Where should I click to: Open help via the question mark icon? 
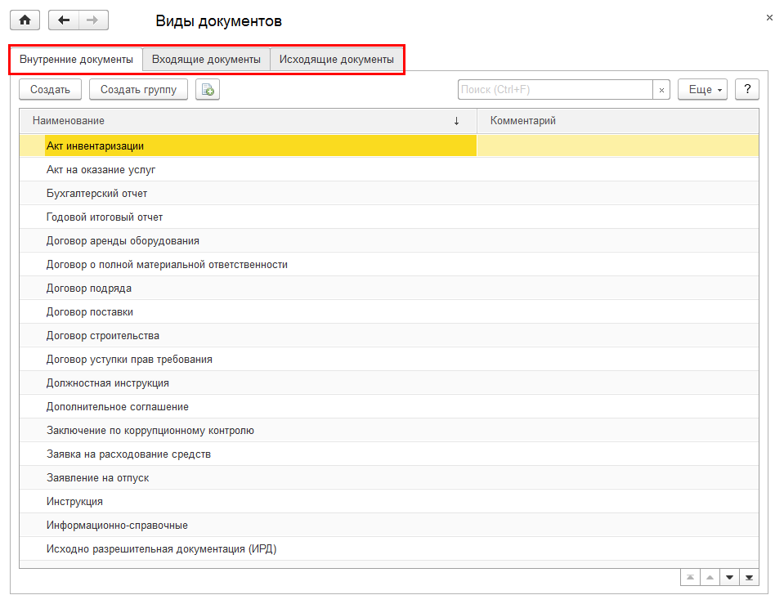coord(746,89)
